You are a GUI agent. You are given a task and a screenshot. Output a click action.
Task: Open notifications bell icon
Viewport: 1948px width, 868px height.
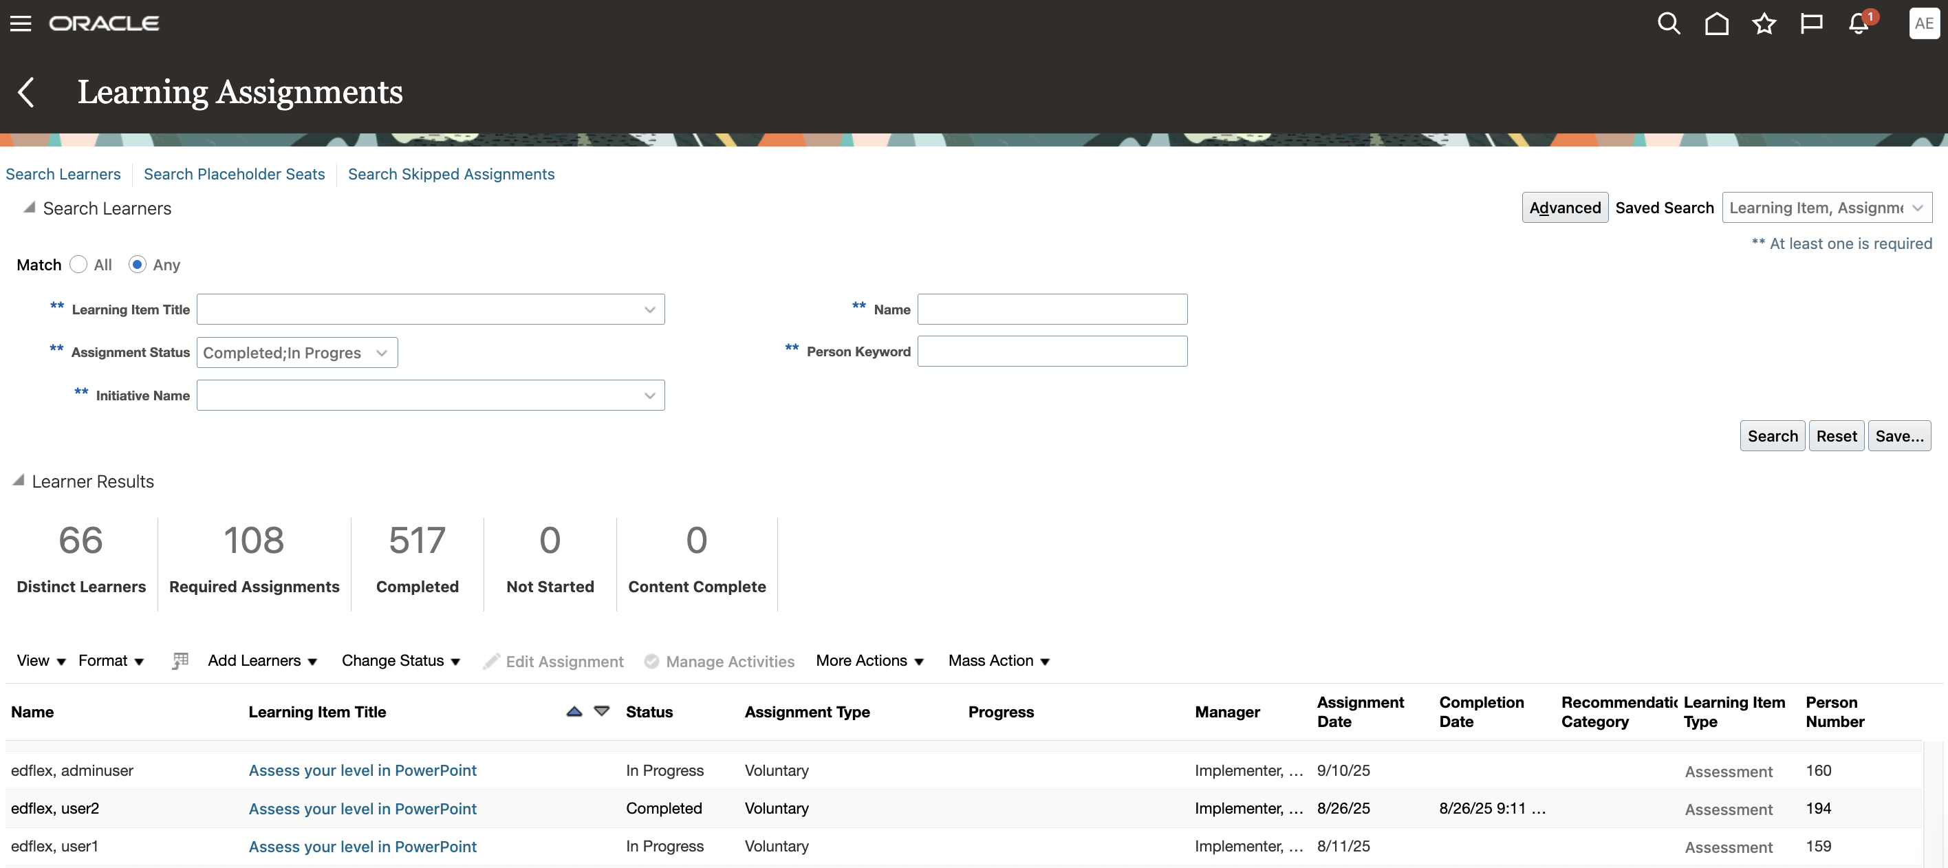(x=1859, y=23)
